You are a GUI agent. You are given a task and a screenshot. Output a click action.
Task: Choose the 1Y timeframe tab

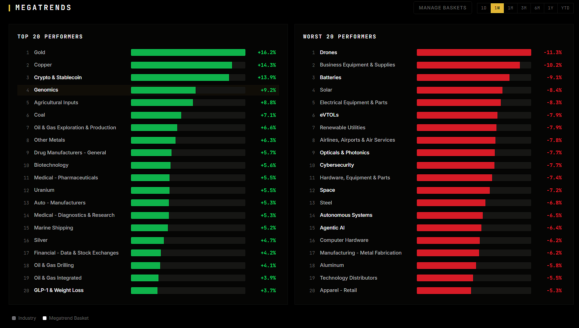(x=551, y=8)
